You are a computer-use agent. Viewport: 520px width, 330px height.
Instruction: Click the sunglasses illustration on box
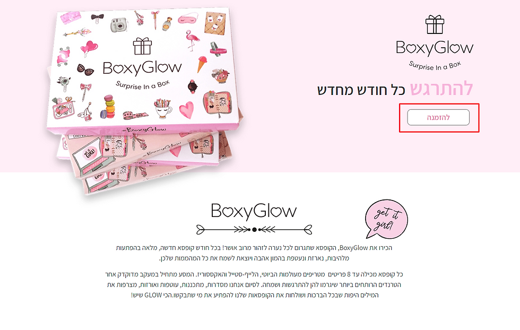pyautogui.click(x=85, y=70)
